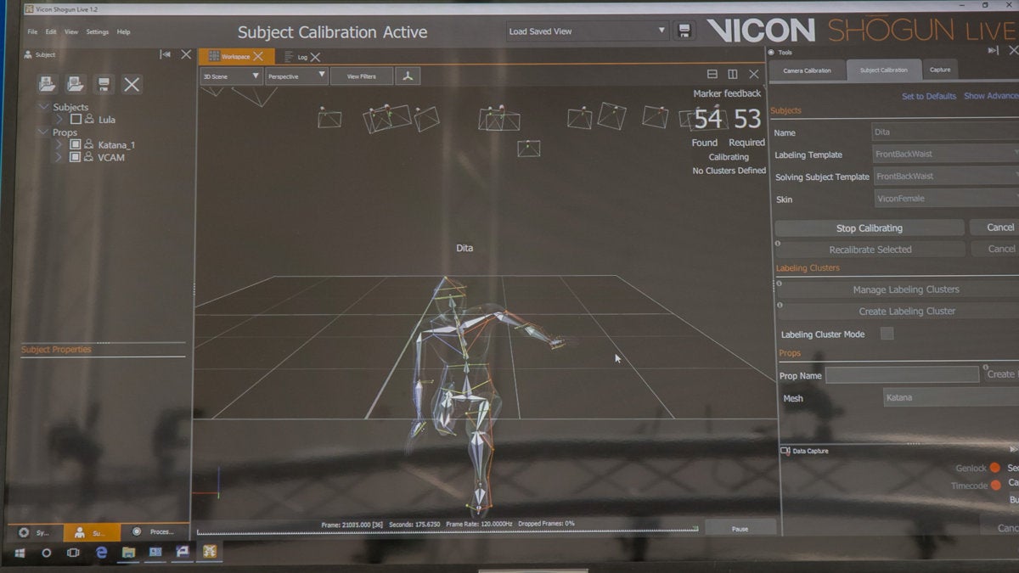Viewport: 1019px width, 573px height.
Task: Open the Load Saved View dropdown
Action: pyautogui.click(x=587, y=31)
